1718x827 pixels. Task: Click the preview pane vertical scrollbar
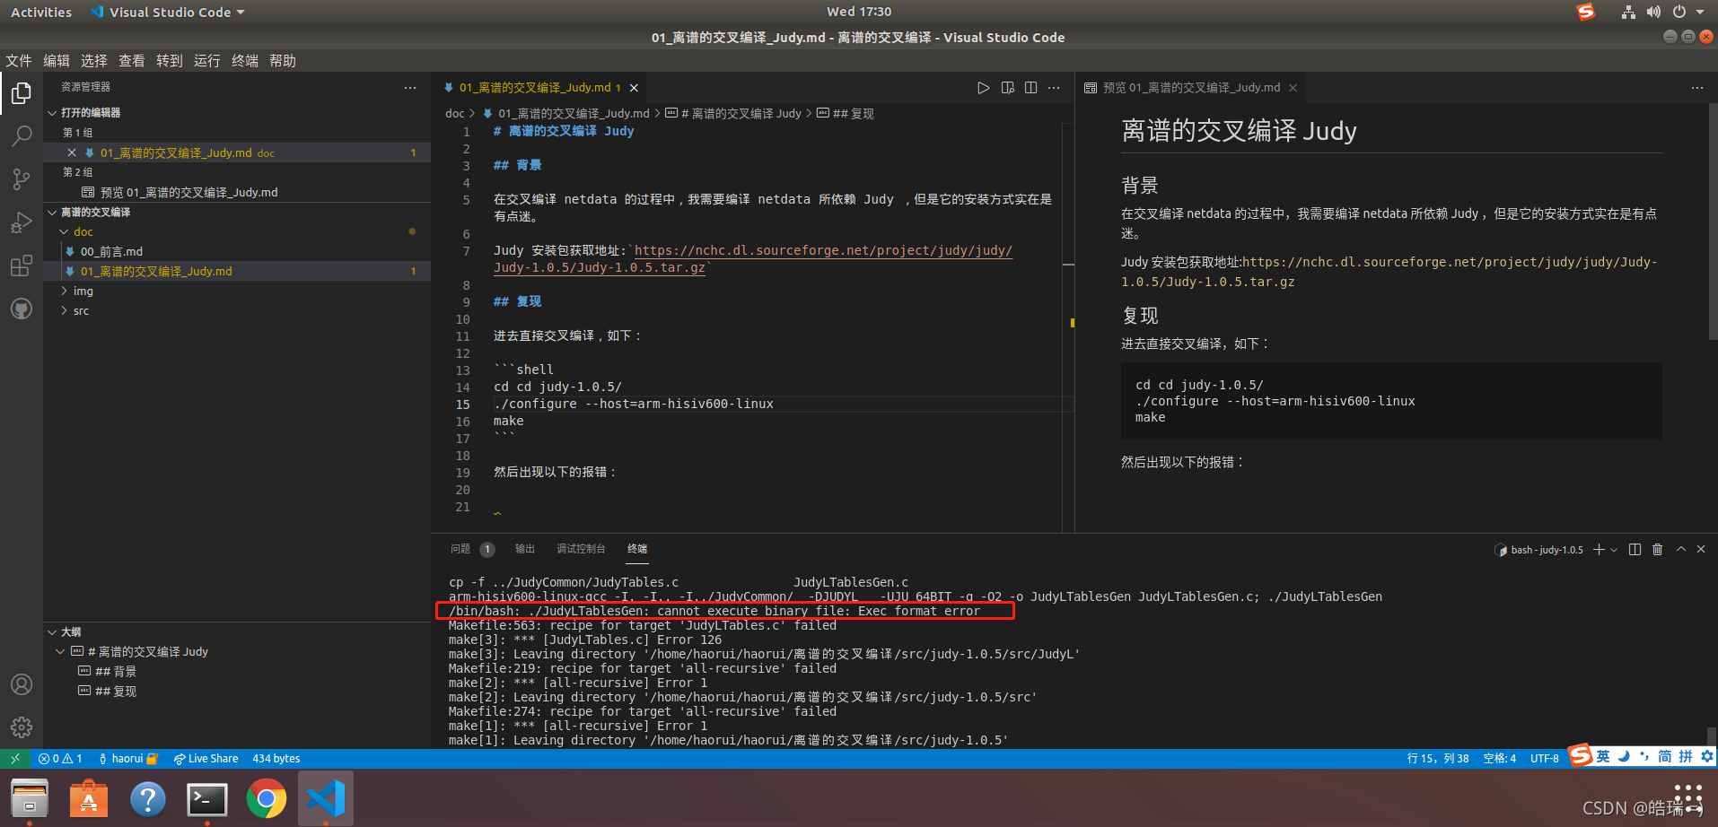1713,222
